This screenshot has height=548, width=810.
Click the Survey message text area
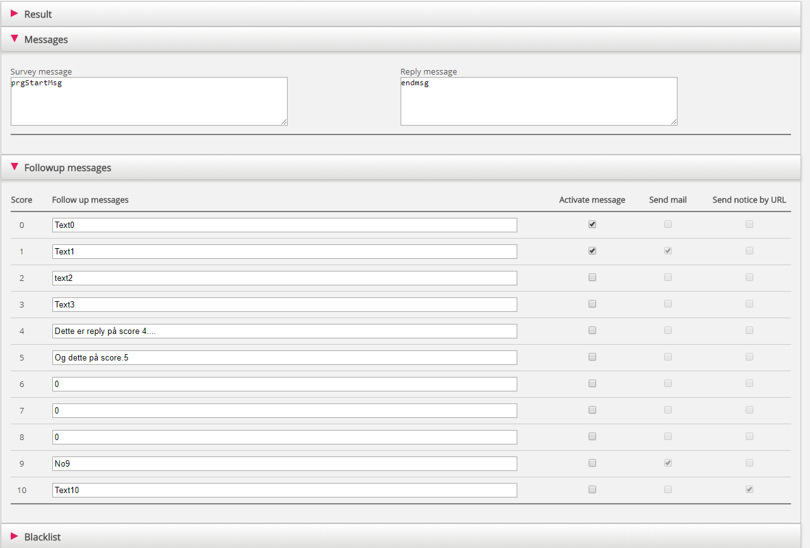point(149,101)
